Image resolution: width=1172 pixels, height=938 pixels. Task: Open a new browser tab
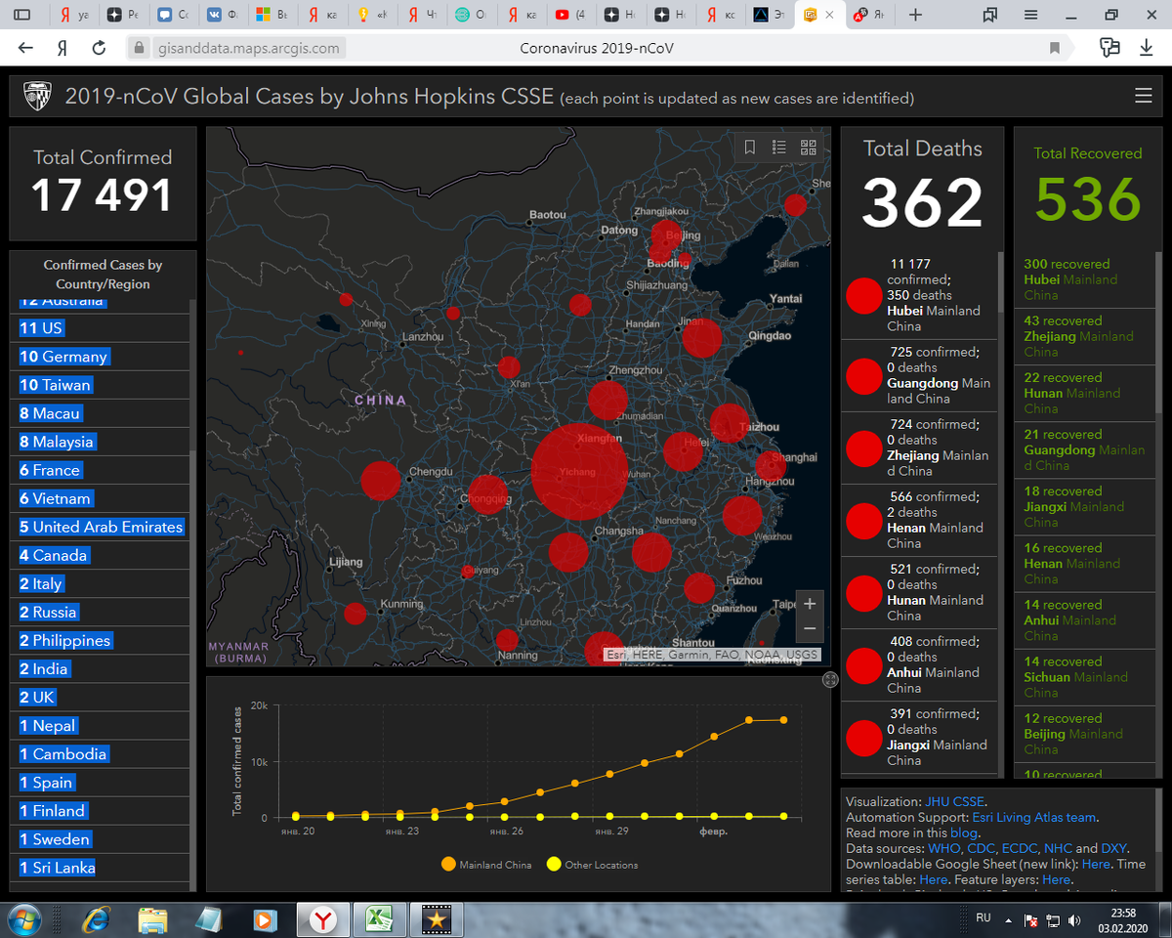point(915,15)
